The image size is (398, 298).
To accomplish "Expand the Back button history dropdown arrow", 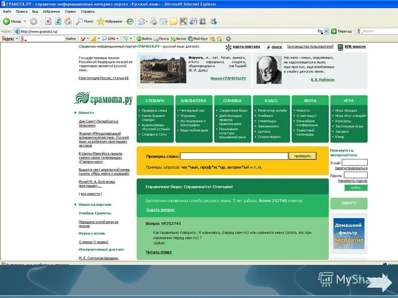I will (25, 22).
